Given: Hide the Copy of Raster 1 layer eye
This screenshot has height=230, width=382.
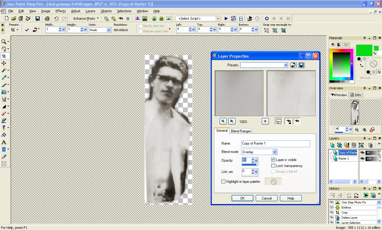Looking at the screenshot, I should click(x=362, y=153).
